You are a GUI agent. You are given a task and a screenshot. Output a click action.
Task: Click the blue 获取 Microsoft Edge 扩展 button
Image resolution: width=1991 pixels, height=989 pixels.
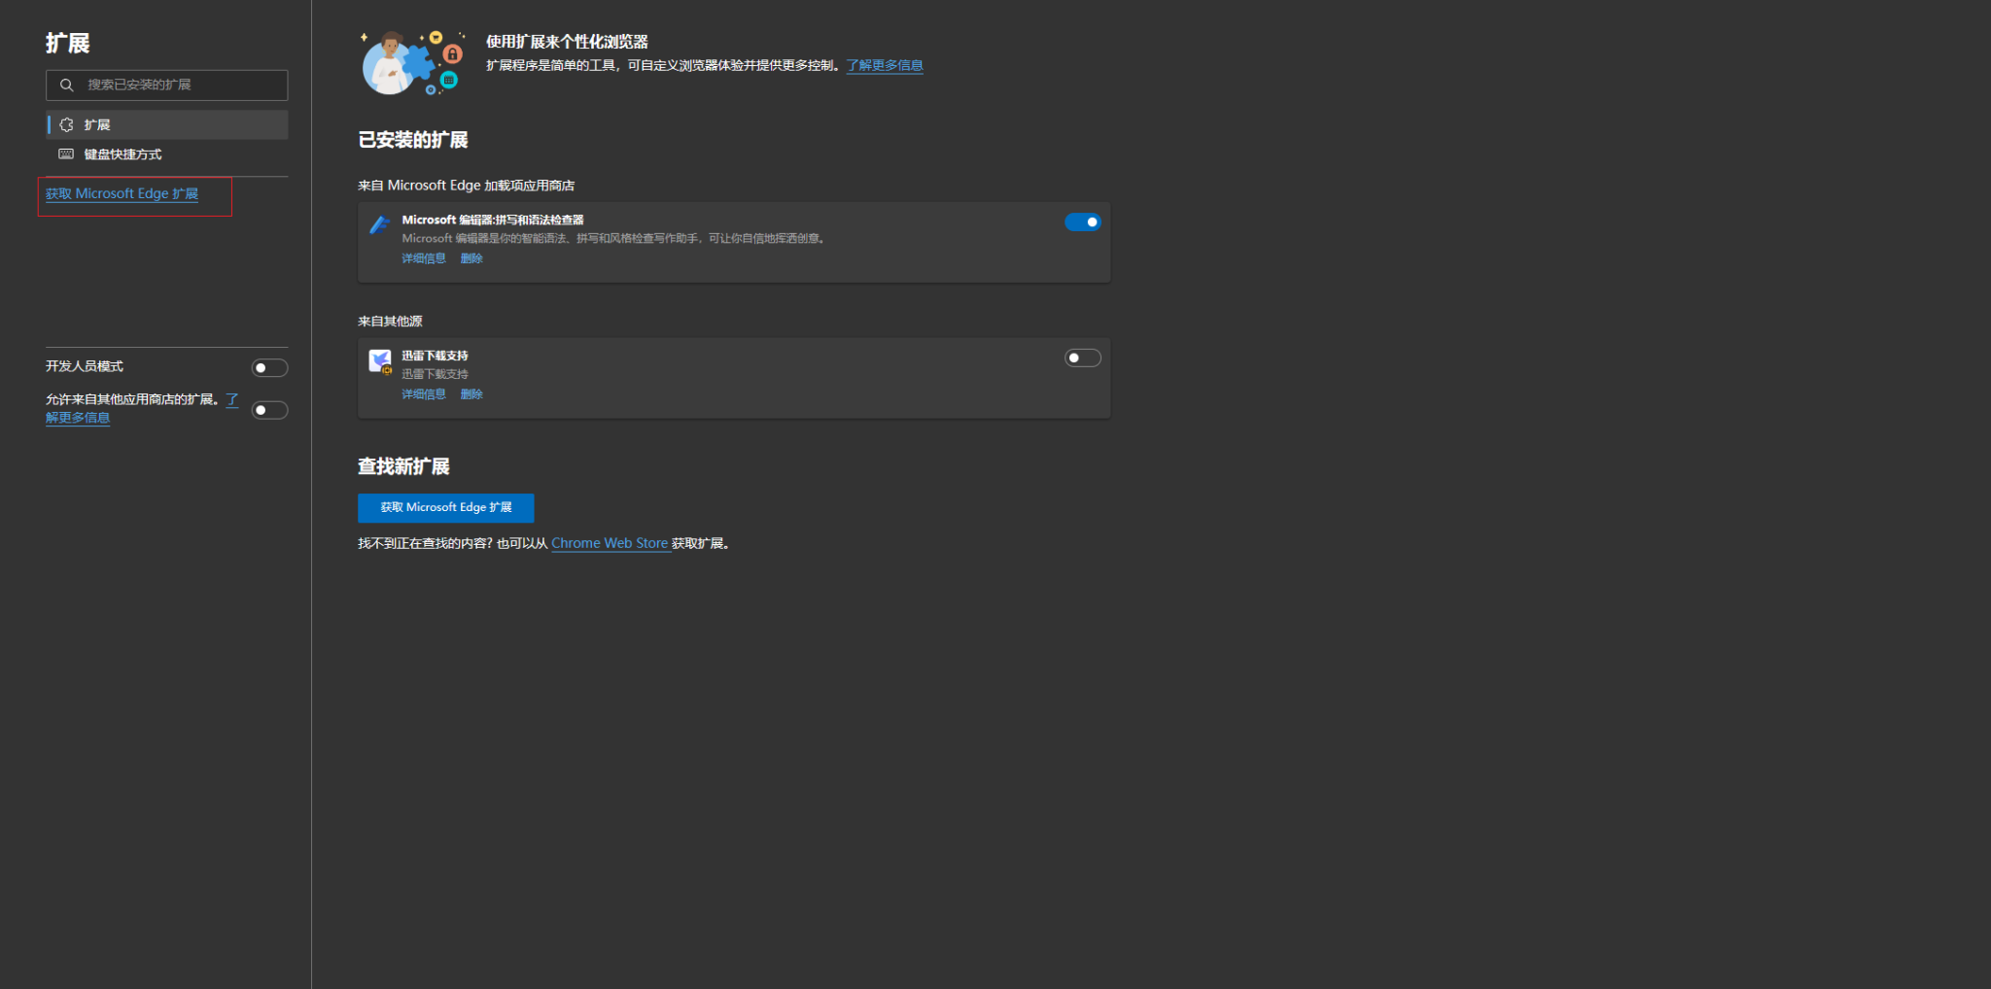coord(445,507)
